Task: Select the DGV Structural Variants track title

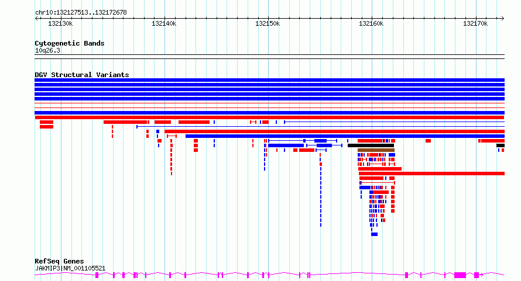Action: 82,75
